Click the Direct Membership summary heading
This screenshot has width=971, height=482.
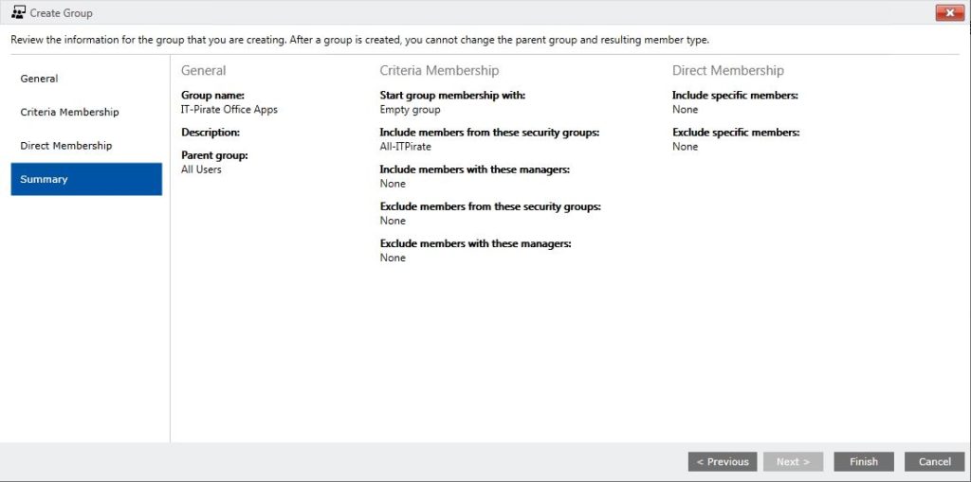pos(728,70)
